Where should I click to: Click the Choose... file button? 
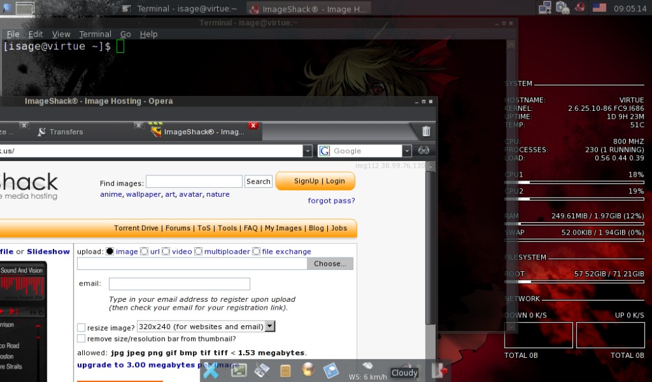pyautogui.click(x=330, y=263)
